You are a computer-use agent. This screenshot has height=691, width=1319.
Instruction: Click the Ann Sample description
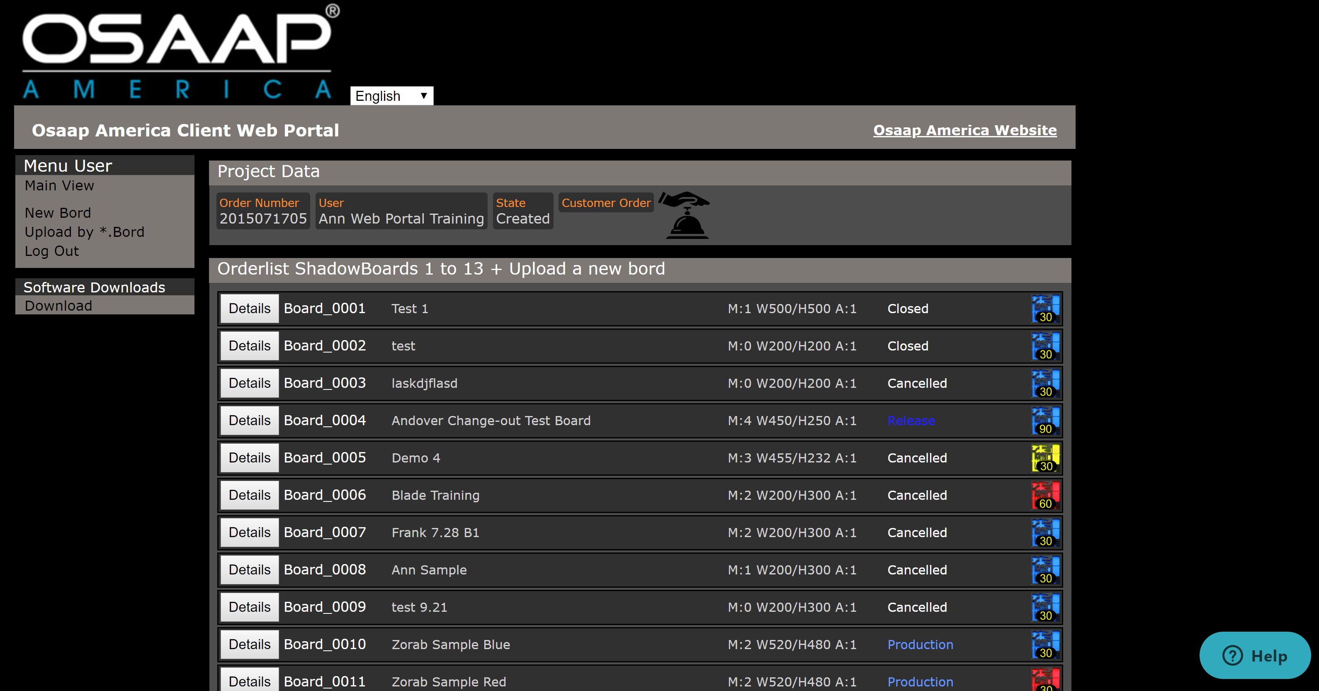click(429, 569)
